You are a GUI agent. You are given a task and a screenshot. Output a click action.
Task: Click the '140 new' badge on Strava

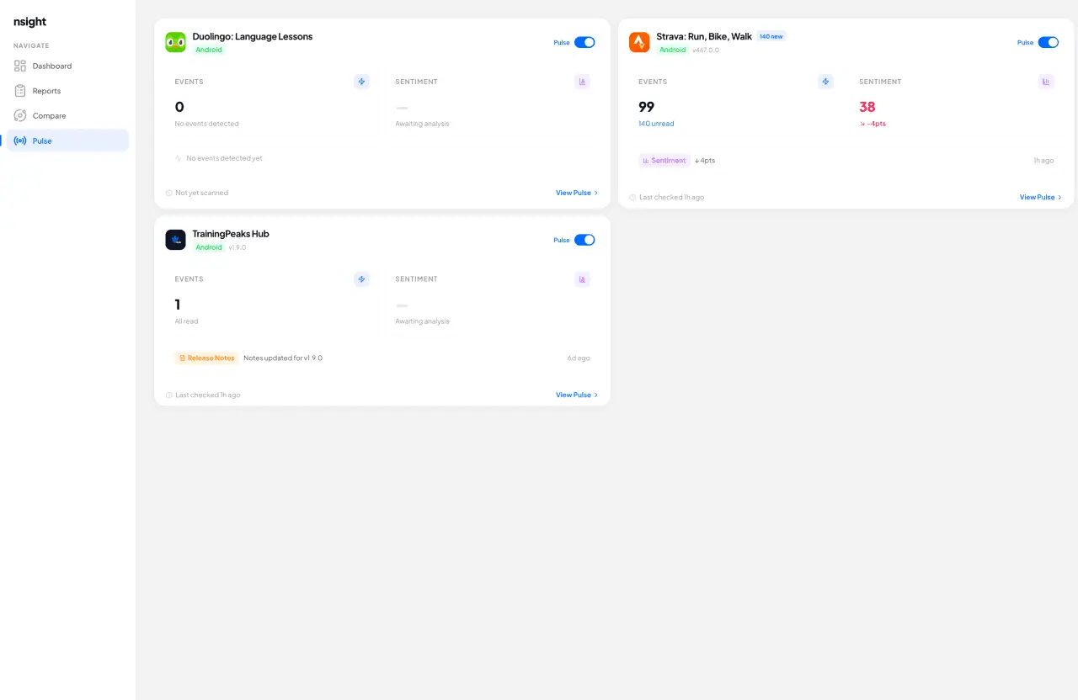[771, 36]
